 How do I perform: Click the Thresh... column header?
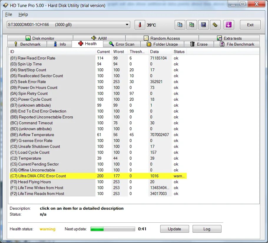click(x=138, y=52)
